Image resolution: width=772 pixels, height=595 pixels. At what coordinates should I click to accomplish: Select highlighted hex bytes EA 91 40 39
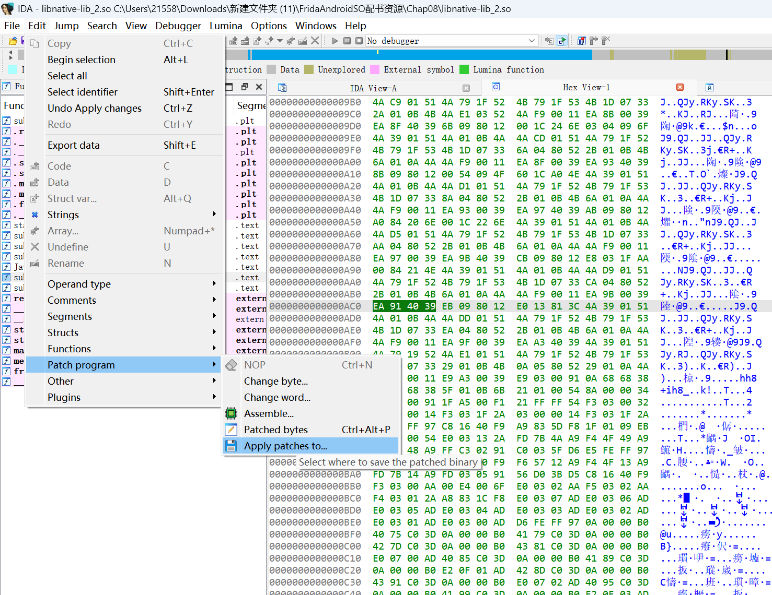[404, 306]
